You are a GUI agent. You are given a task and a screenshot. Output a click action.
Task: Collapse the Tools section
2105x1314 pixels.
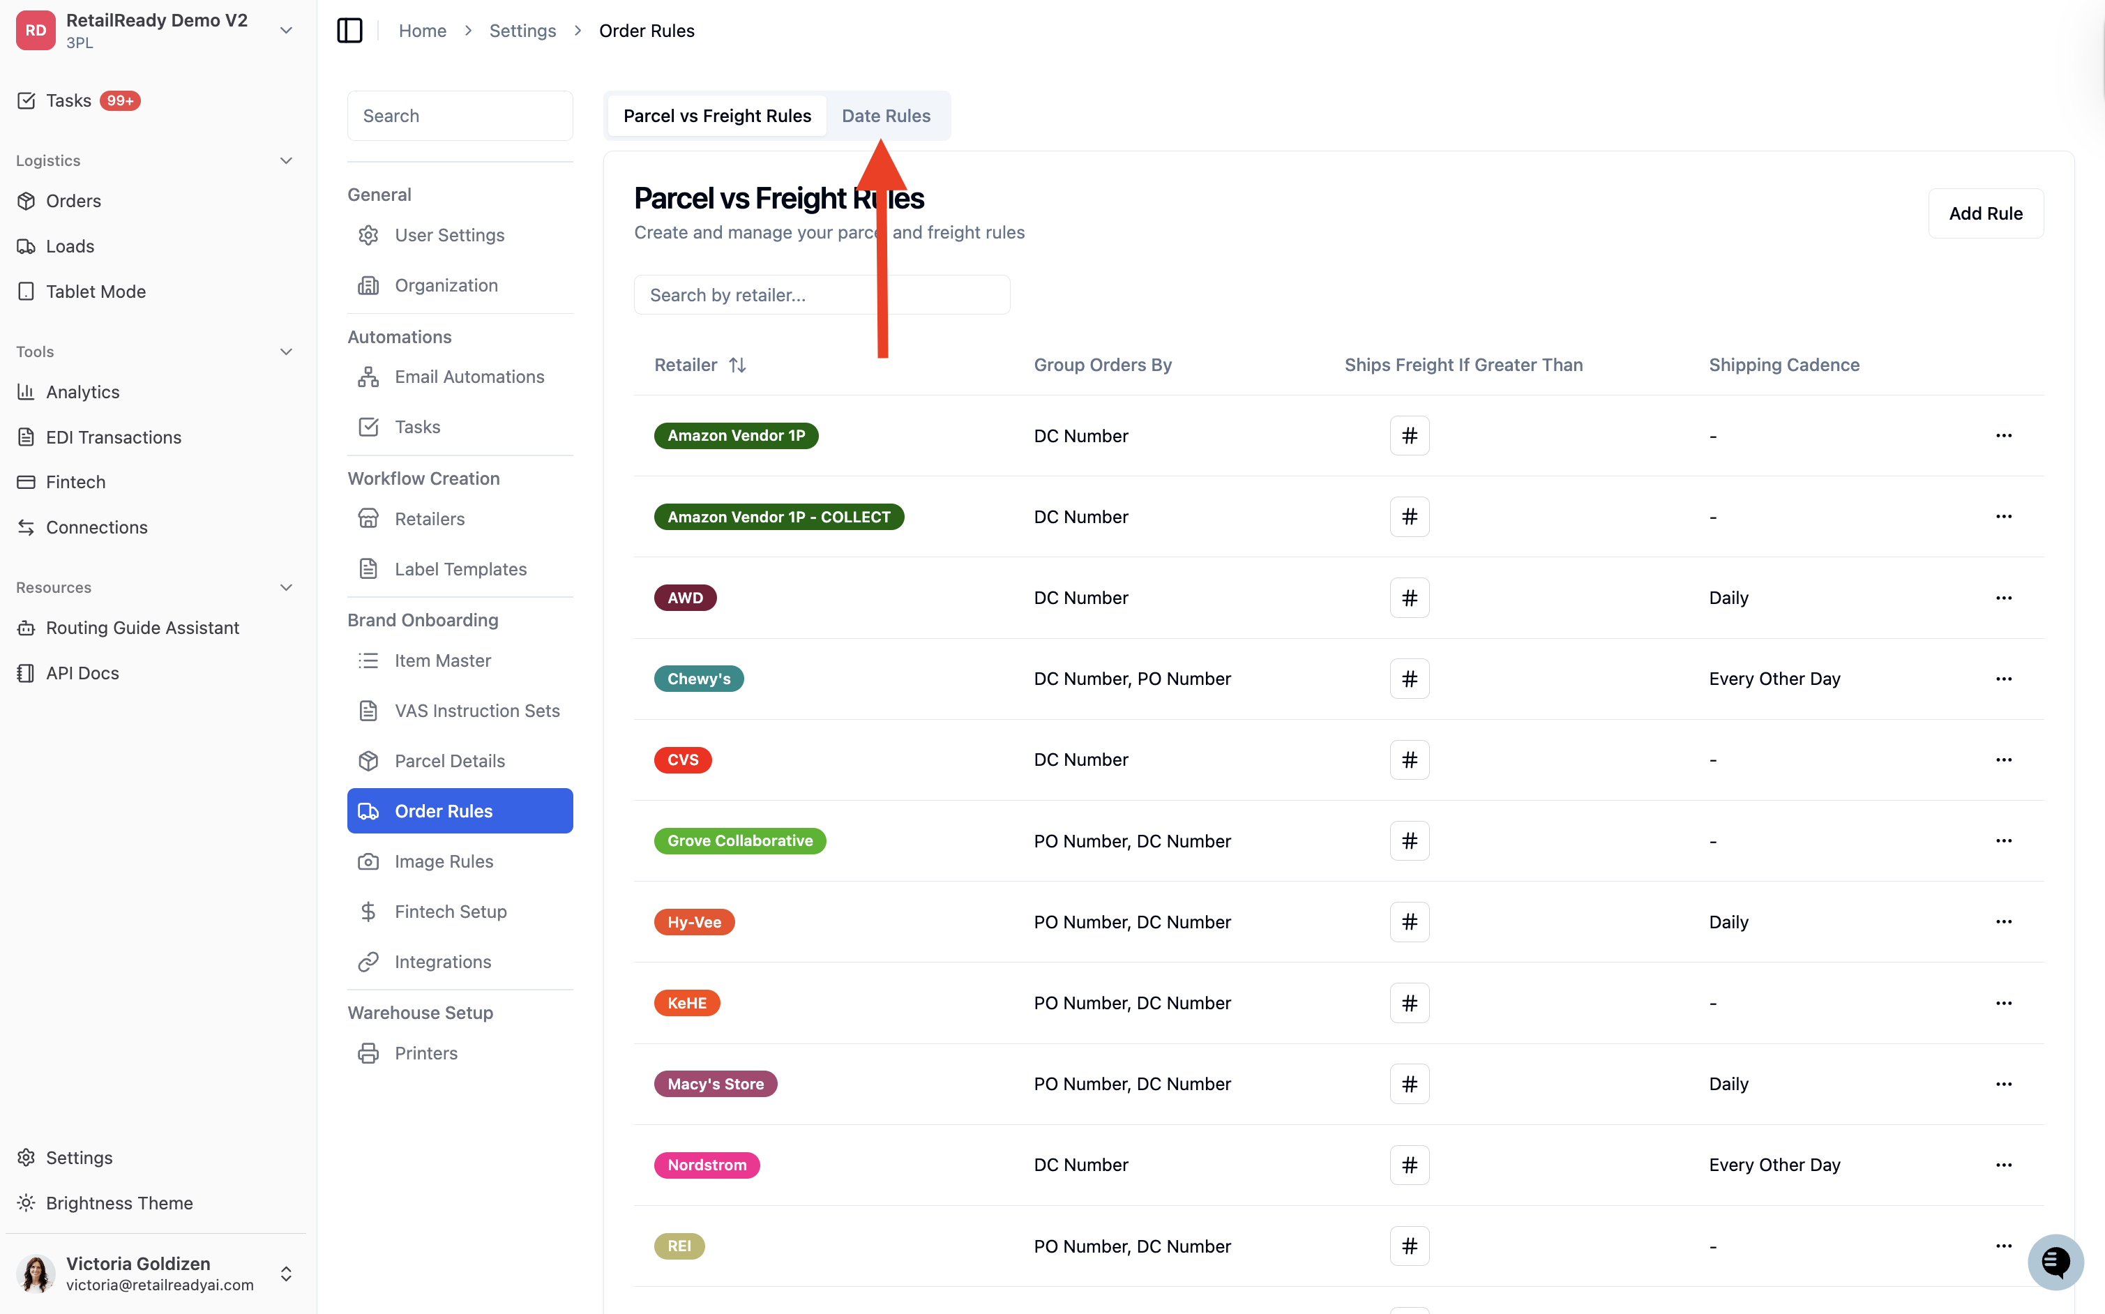(x=286, y=352)
